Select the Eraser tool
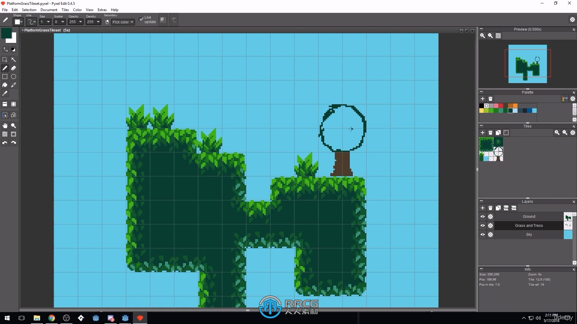This screenshot has height=324, width=577. coord(14,68)
